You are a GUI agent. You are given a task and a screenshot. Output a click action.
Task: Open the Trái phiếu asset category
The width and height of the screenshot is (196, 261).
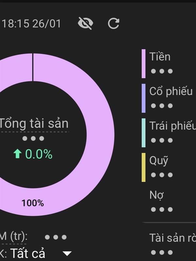pyautogui.click(x=172, y=126)
